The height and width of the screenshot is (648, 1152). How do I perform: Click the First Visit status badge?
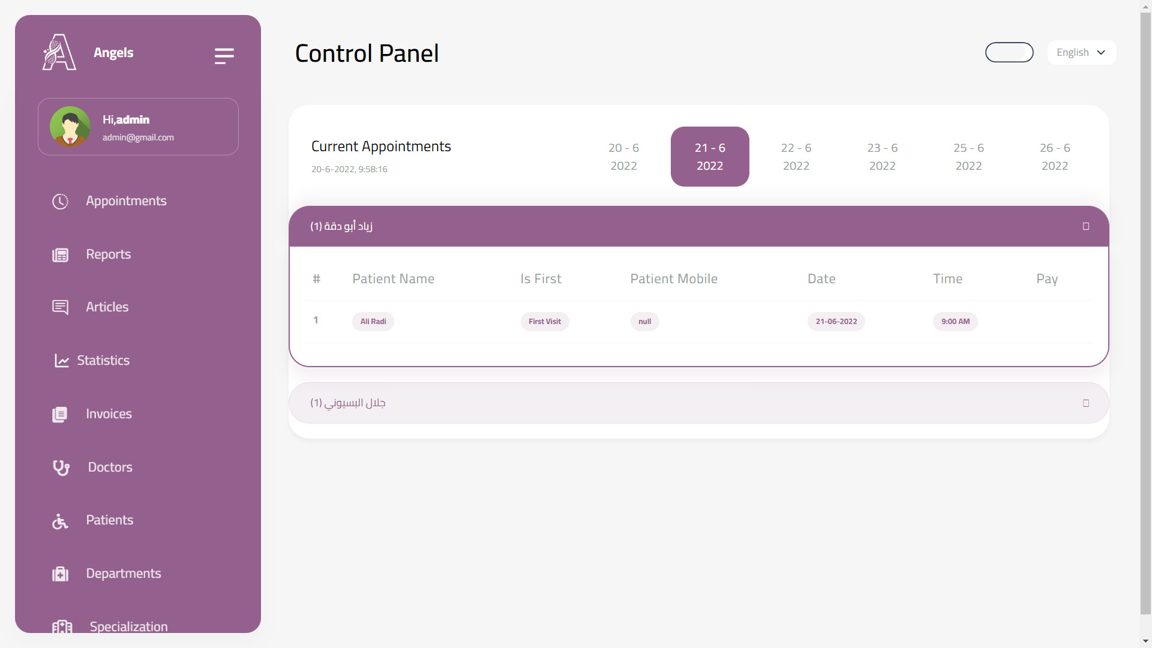[x=544, y=321]
